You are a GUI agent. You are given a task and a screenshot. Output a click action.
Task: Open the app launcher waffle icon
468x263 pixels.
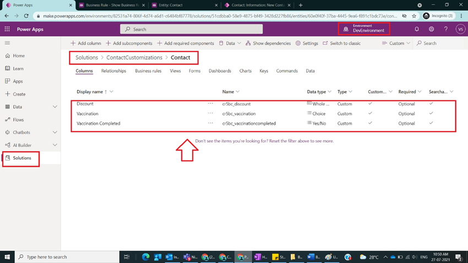[x=7, y=29]
